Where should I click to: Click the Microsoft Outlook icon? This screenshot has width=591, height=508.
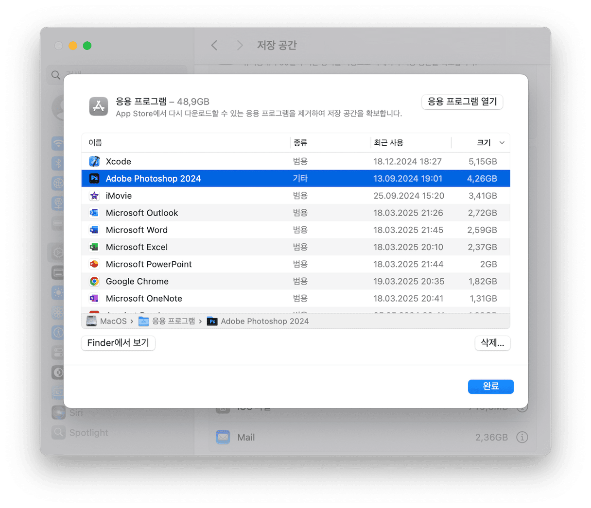[94, 213]
